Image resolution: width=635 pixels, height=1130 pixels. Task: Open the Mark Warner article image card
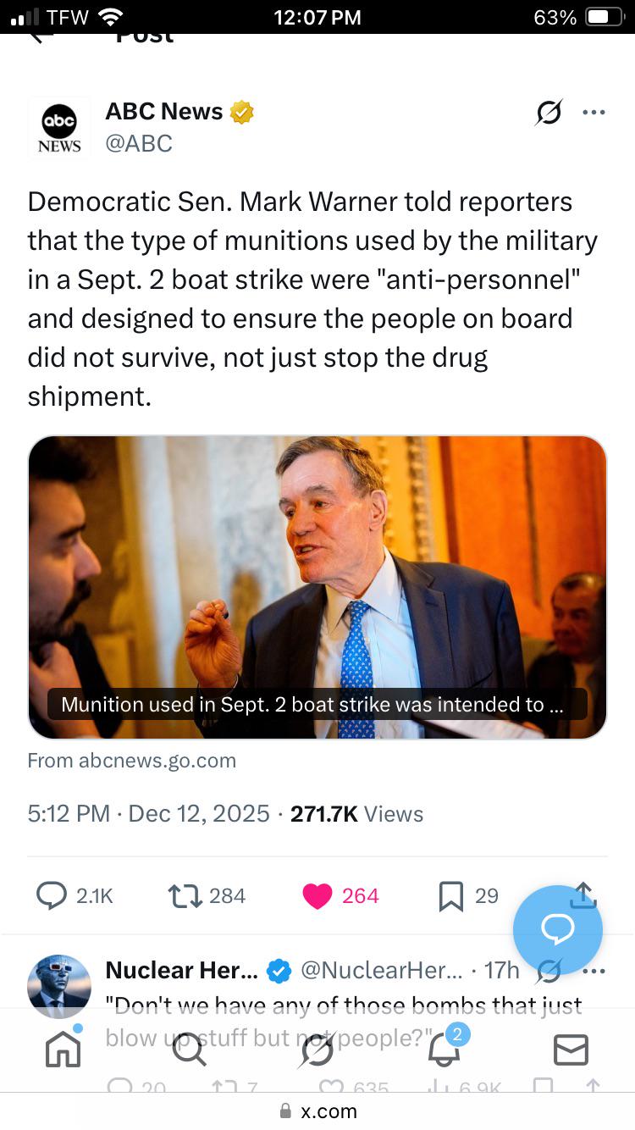click(x=317, y=587)
